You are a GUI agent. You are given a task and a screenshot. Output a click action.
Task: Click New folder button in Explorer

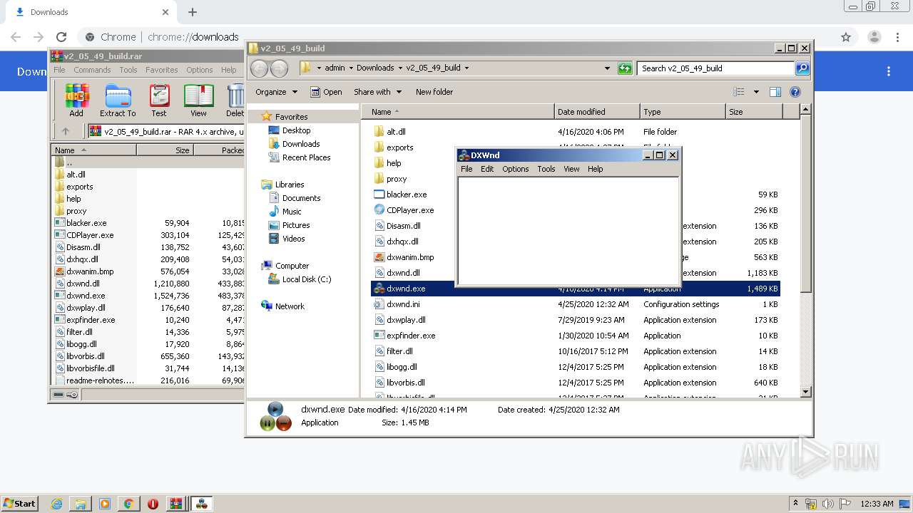tap(434, 92)
